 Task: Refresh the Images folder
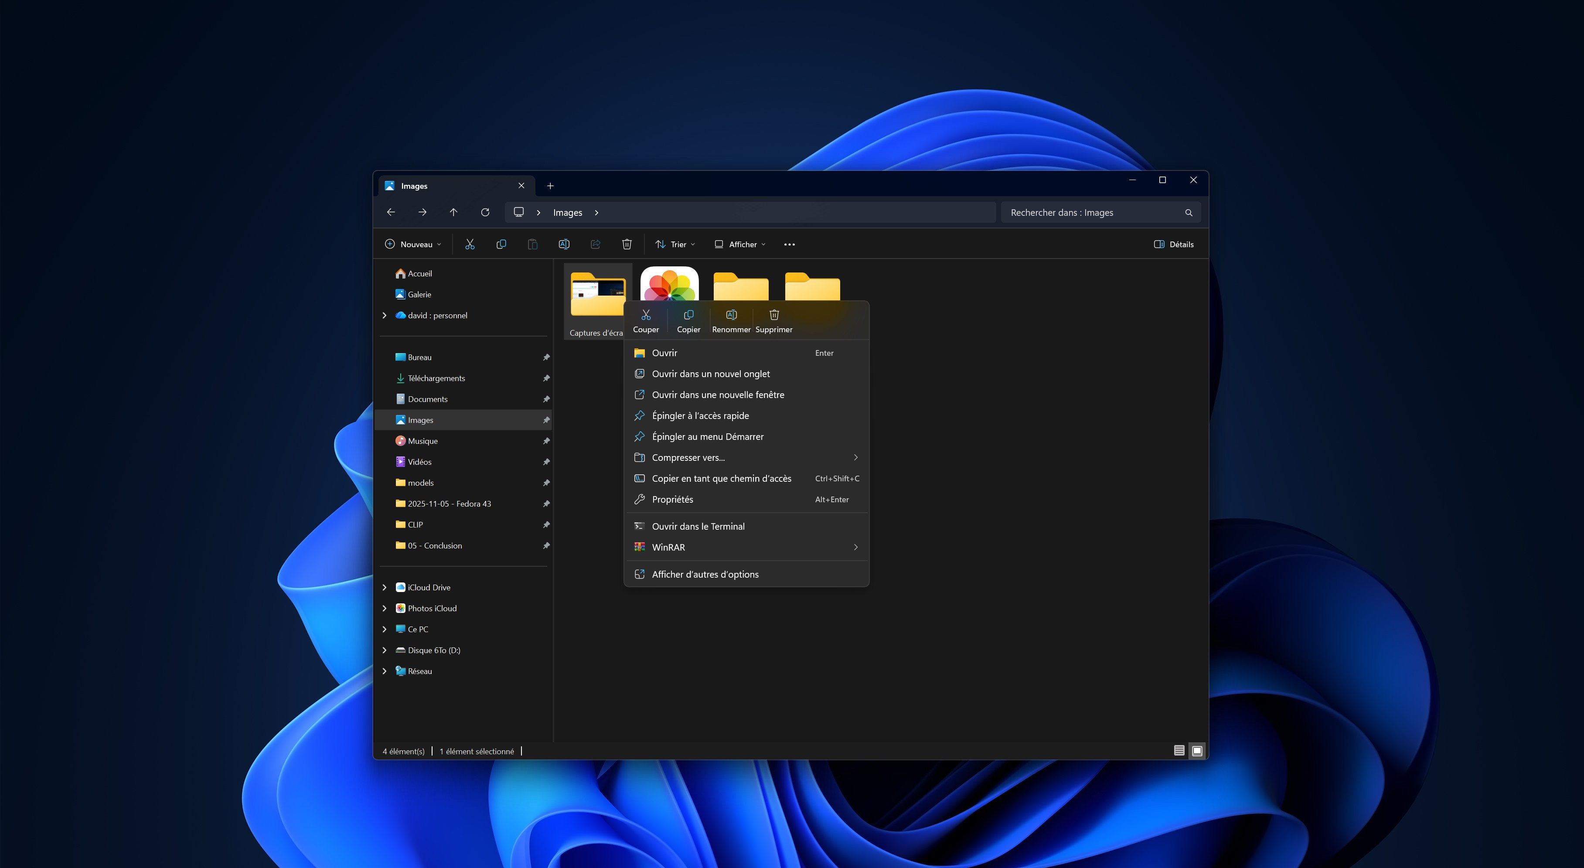point(485,212)
